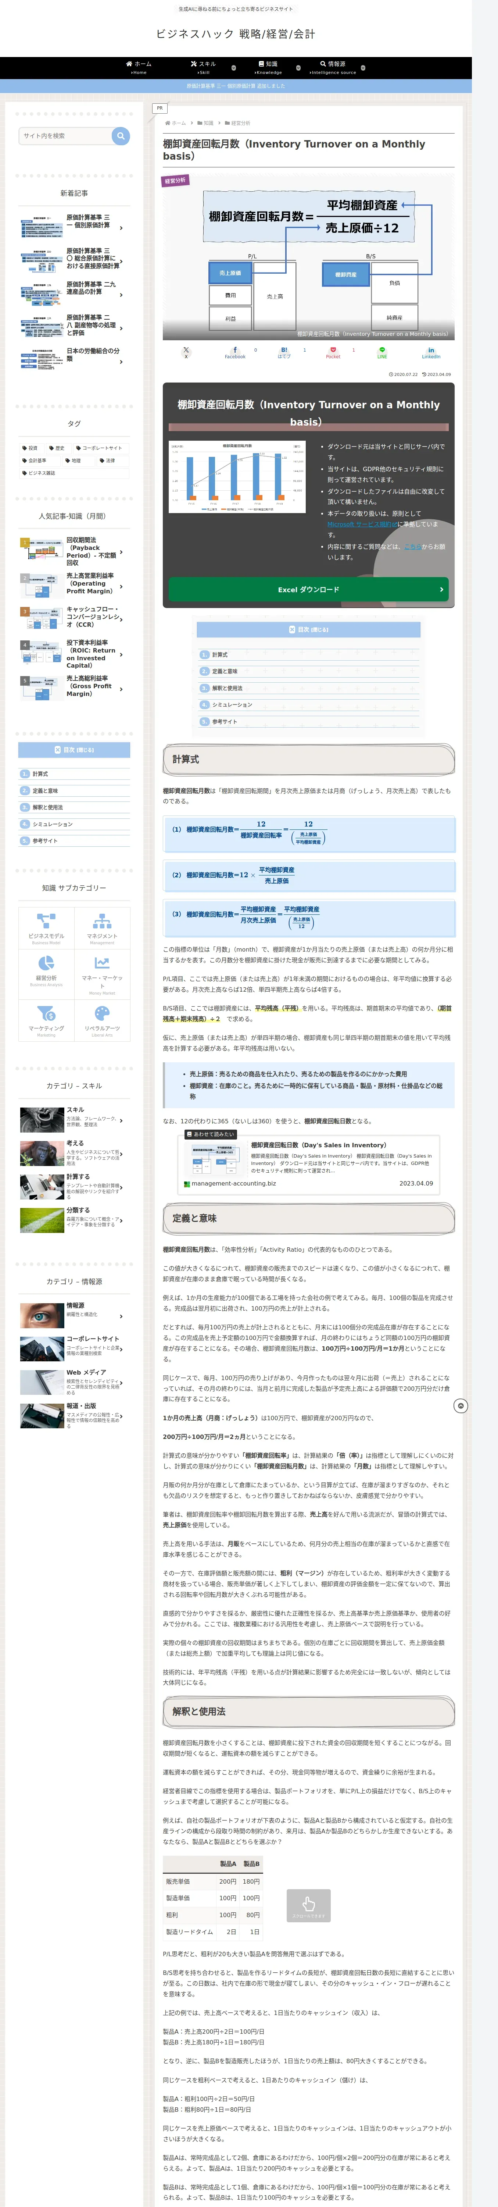The image size is (498, 2207).
Task: Share the article on X
Action: (x=186, y=352)
